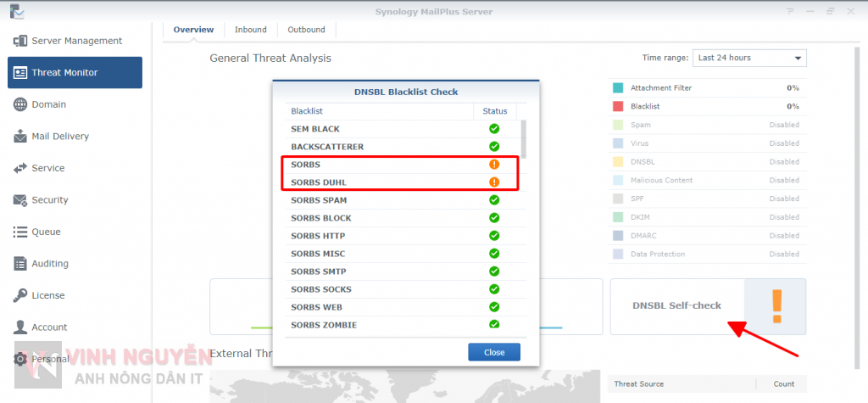This screenshot has width=868, height=403.
Task: Click the blacklist dialog vertical scrollbar
Action: (x=524, y=138)
